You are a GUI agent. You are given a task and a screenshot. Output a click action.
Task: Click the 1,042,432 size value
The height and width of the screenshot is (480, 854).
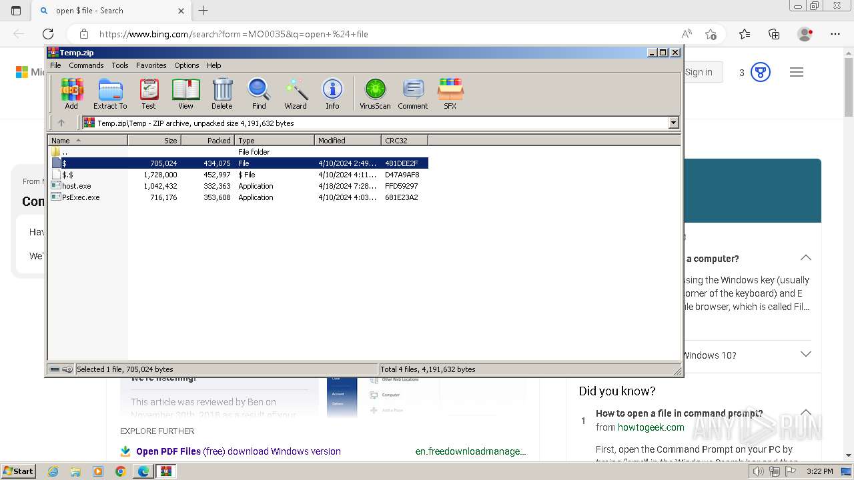160,186
